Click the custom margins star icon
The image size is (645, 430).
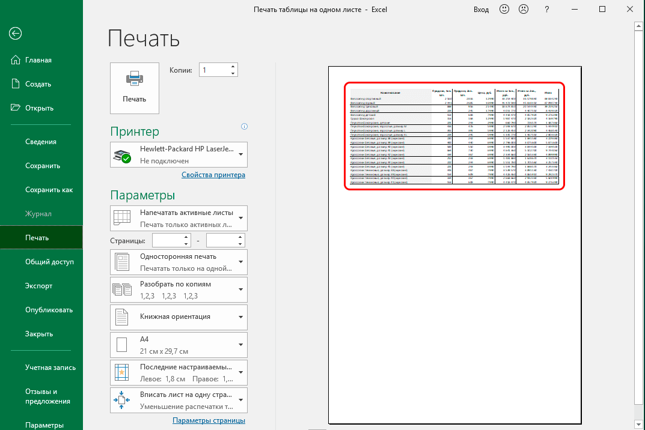click(122, 372)
